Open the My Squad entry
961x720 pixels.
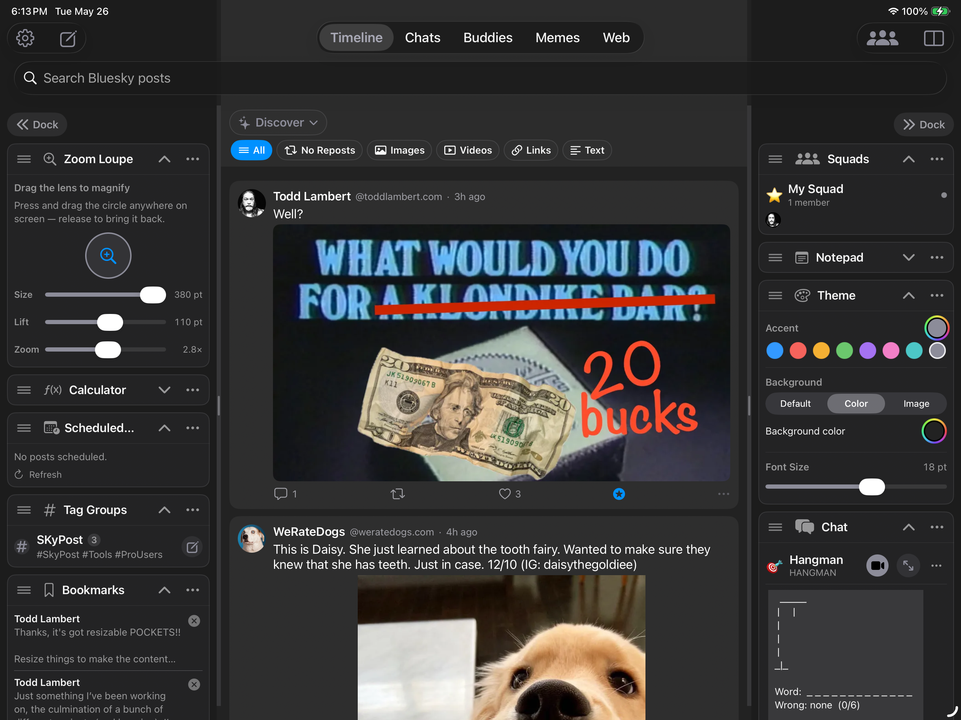(856, 204)
